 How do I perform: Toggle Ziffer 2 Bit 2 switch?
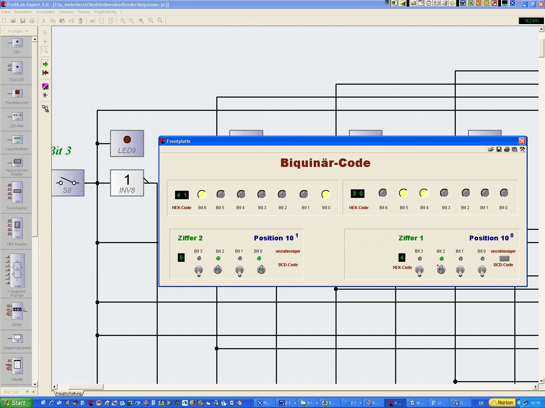[x=218, y=270]
